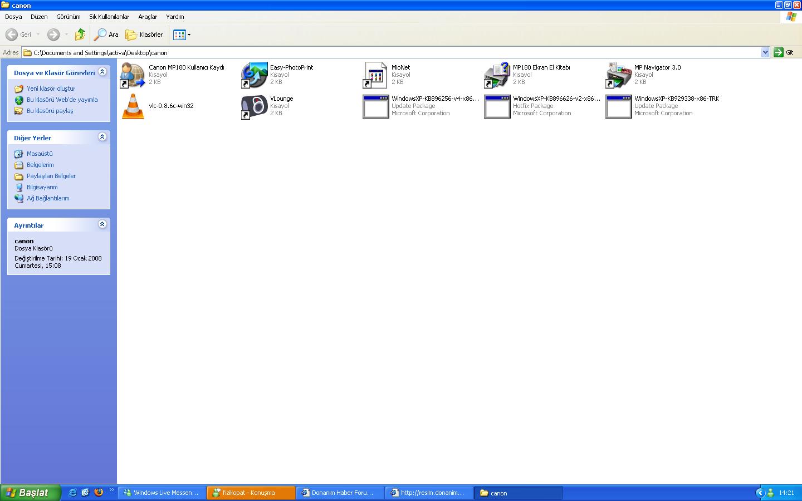Click Bu klasörü Web'de yayımla link
This screenshot has height=501, width=802.
point(62,100)
